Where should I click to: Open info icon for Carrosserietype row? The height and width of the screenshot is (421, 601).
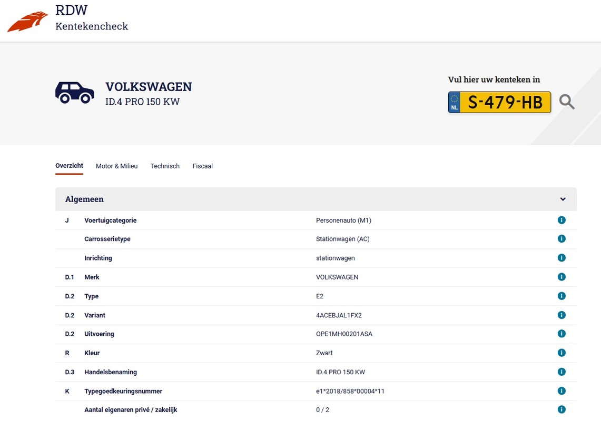tap(561, 239)
